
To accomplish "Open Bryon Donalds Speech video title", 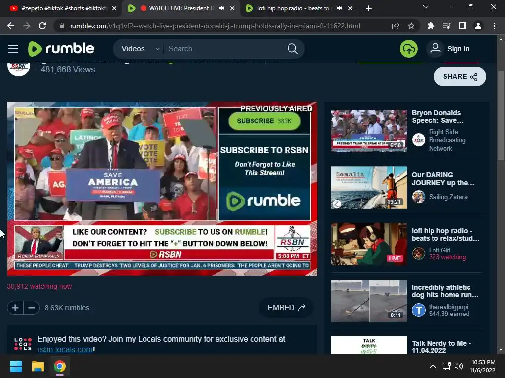I will click(437, 116).
